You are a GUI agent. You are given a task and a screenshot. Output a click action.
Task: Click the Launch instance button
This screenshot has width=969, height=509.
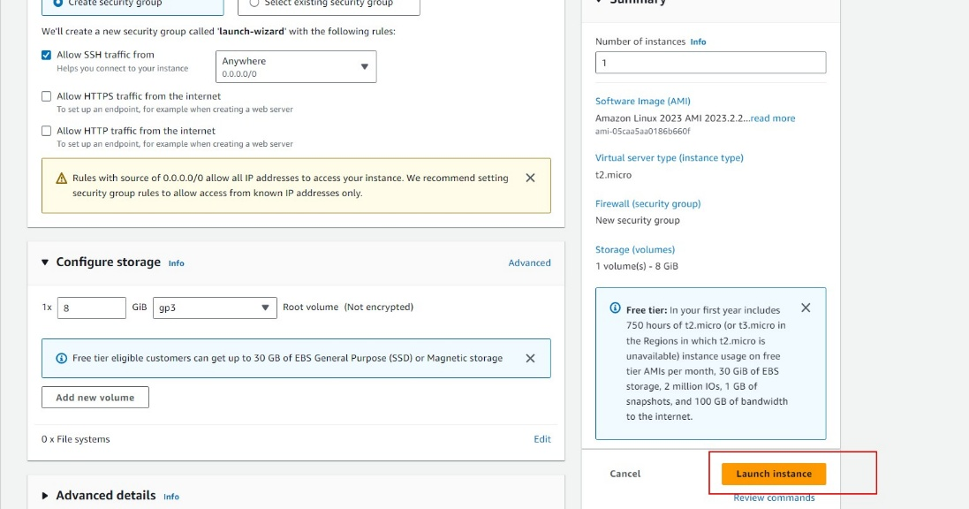[x=773, y=474]
